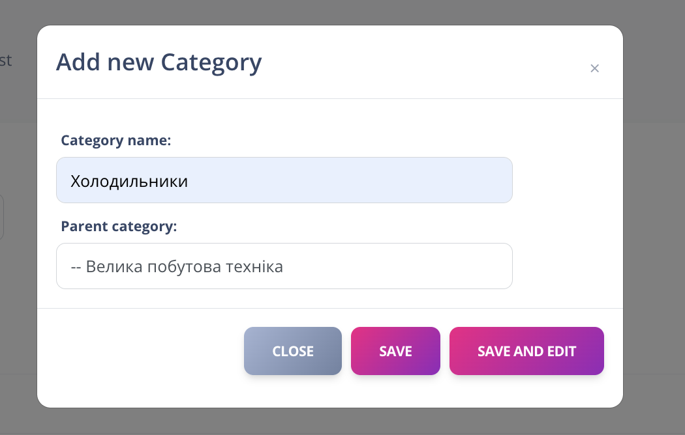Click the SAVE button
Screen dimensions: 685x435
tap(395, 351)
